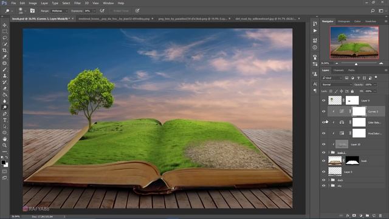Hide the Curves 1 adjustment layer
This screenshot has height=219, width=389.
323,111
